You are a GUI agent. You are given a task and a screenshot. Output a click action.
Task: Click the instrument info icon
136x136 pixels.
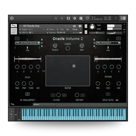(x=80, y=26)
